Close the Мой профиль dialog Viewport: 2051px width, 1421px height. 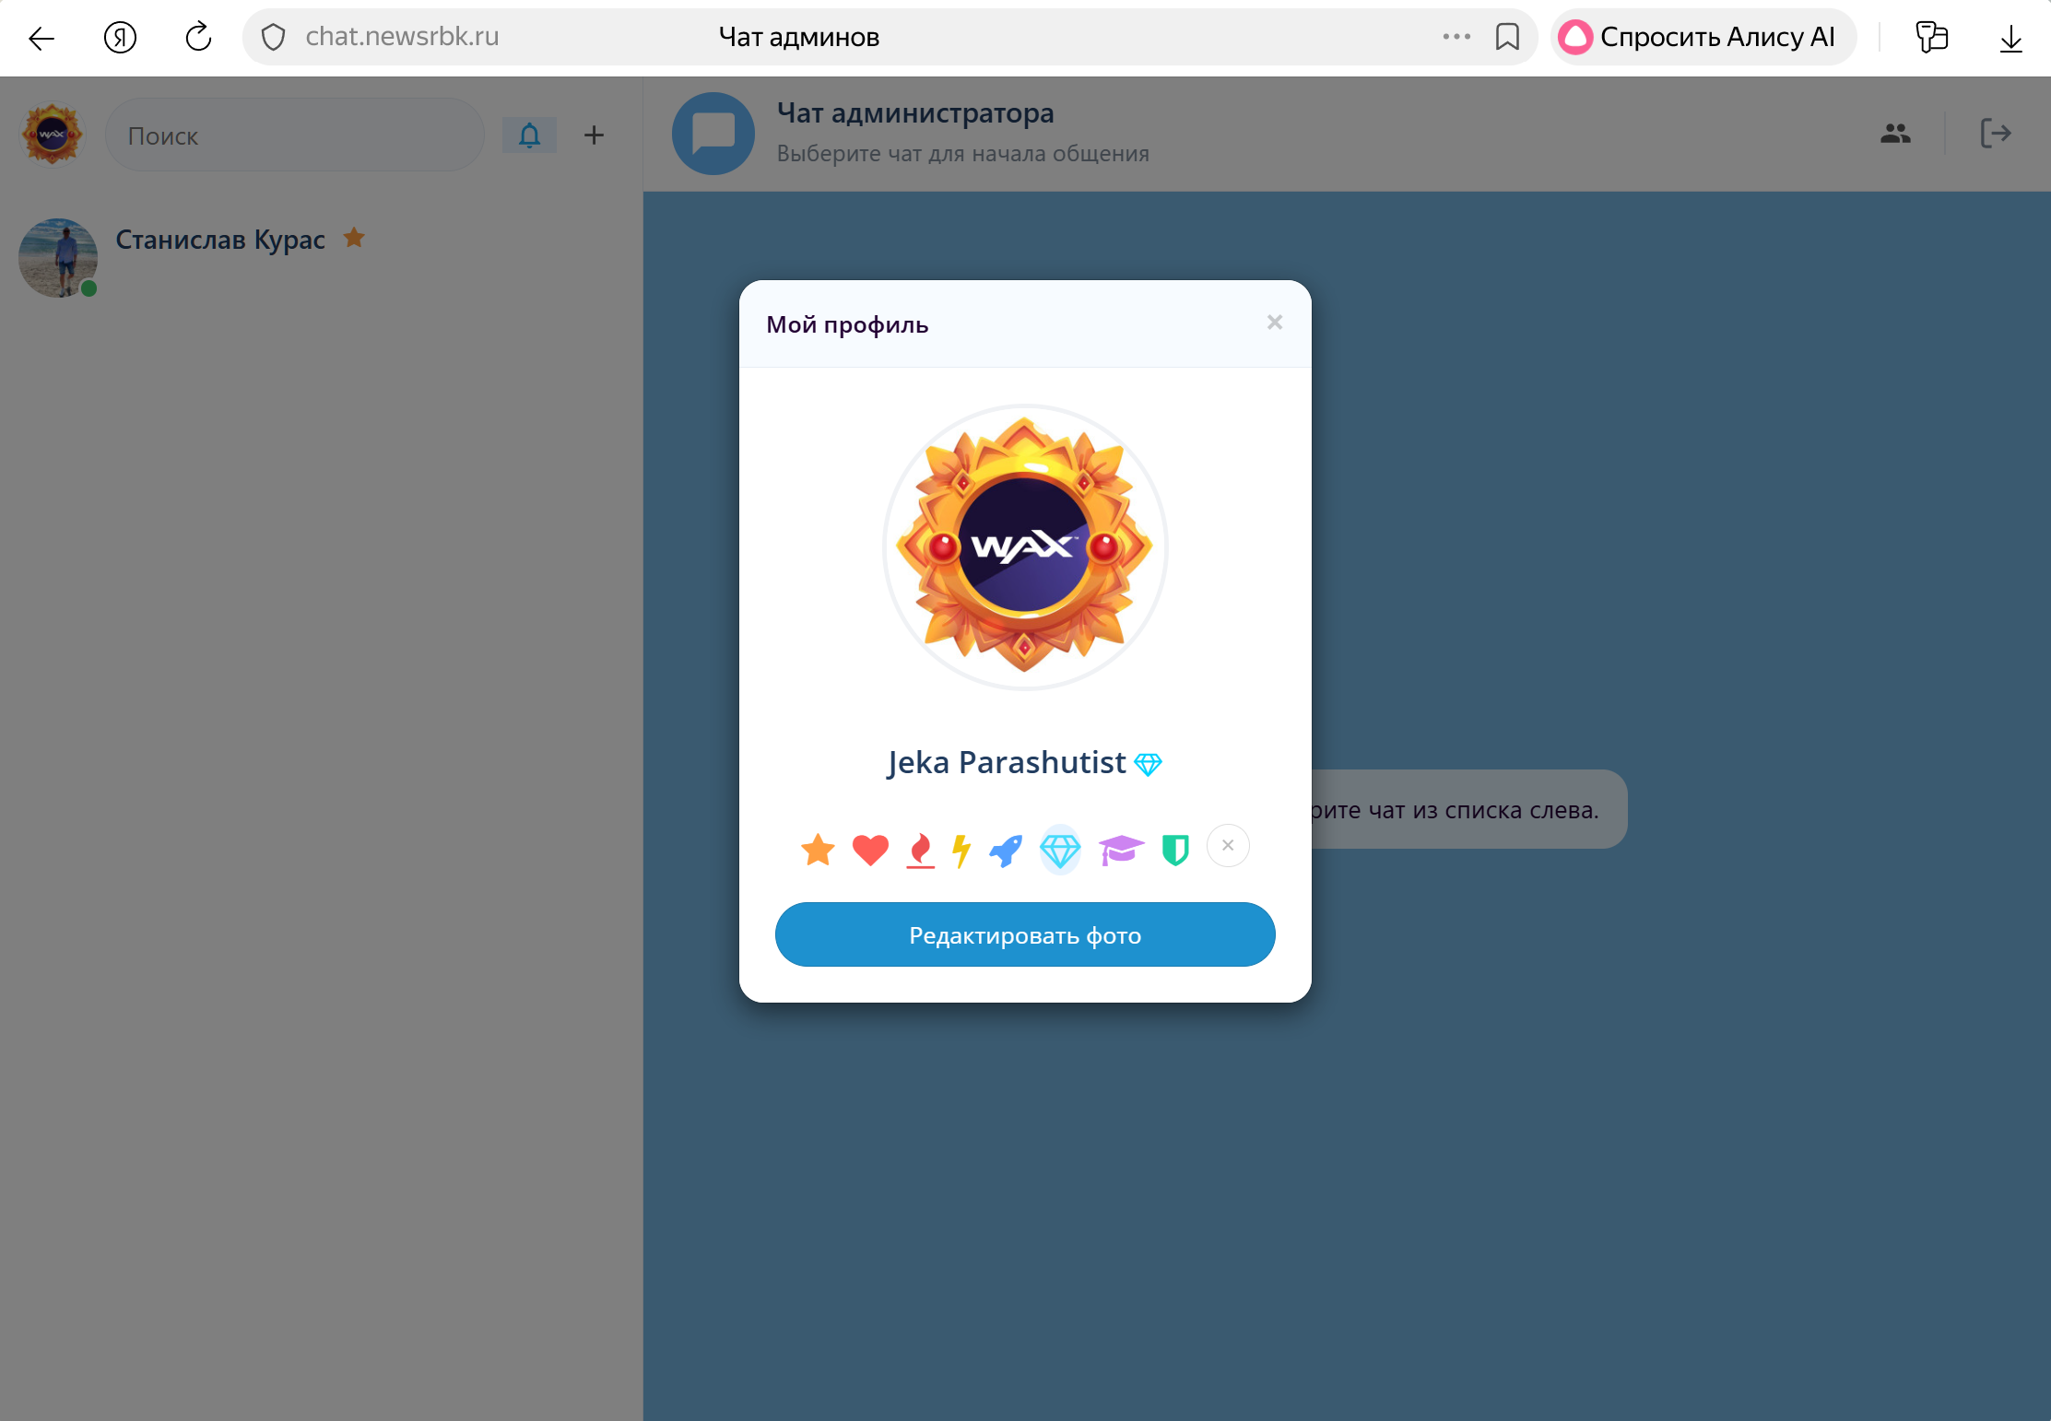click(x=1275, y=323)
